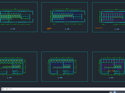
Task: Select the top-left drawing sheet frame
Action: pos(19,17)
